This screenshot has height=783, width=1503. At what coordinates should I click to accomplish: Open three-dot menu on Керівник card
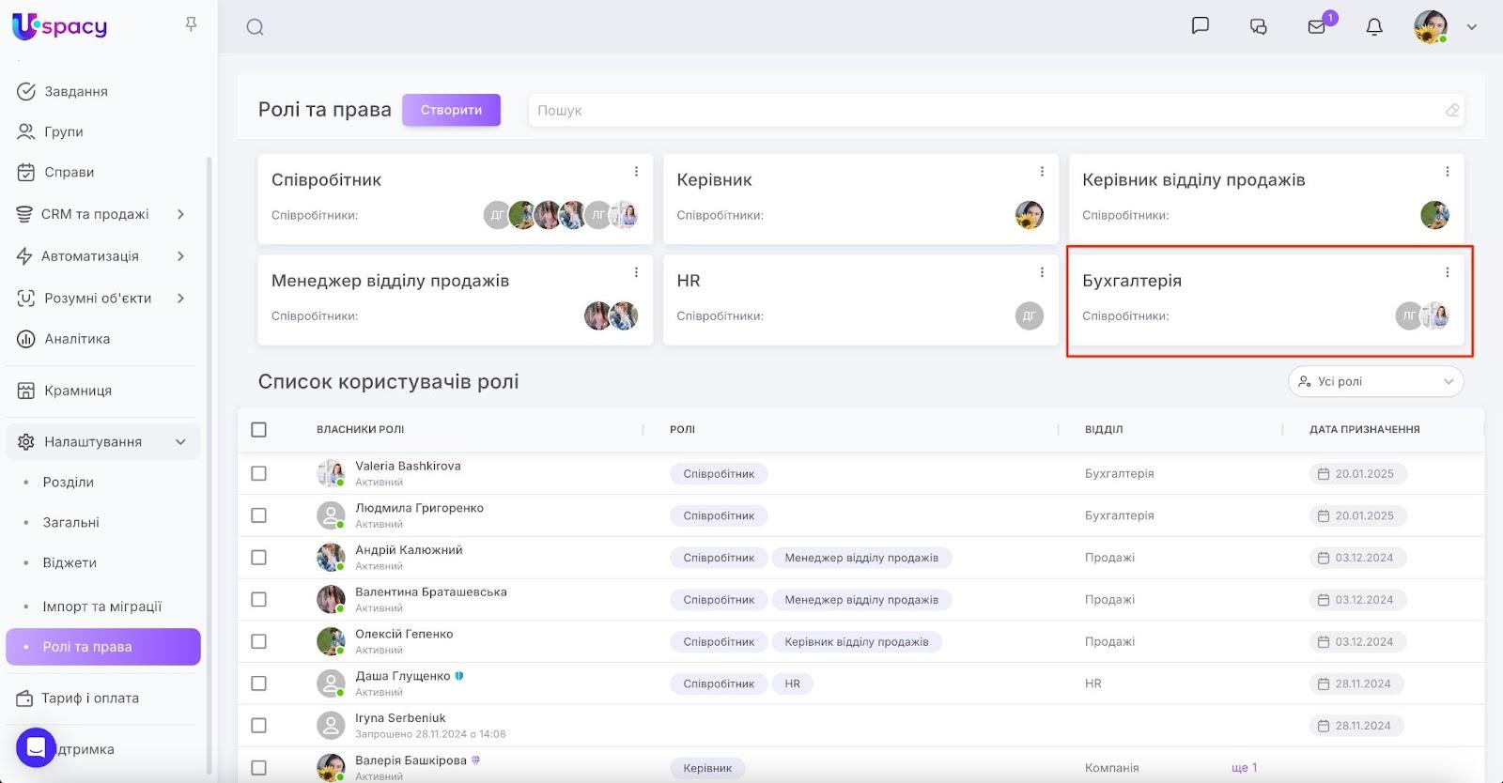click(1041, 172)
